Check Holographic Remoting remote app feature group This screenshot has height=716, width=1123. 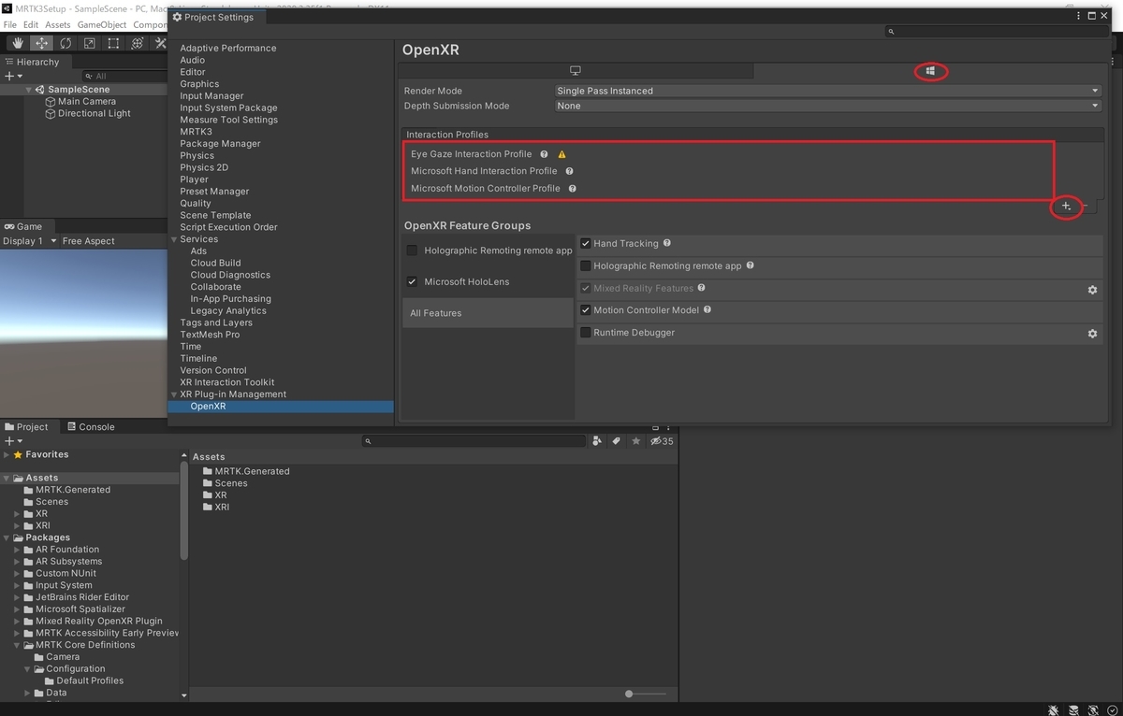[x=412, y=251]
